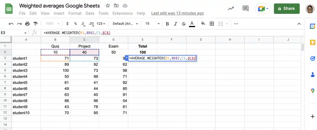Open Google Maps in side panel
Image resolution: width=317 pixels, height=130 pixels.
point(313,91)
